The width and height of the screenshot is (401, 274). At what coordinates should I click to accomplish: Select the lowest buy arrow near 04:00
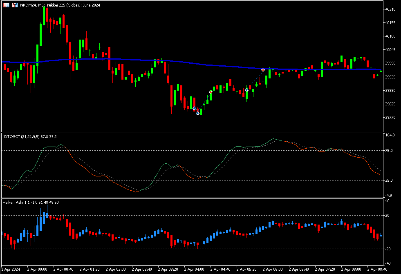197,113
